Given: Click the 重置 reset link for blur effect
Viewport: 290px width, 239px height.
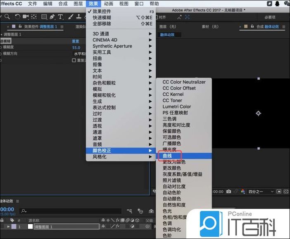Looking at the screenshot, I should pos(76,41).
